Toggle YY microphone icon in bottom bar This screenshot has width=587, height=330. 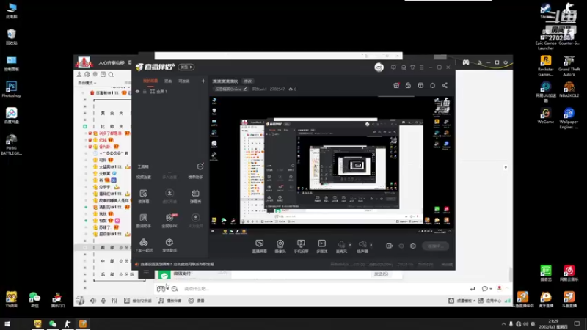[103, 301]
